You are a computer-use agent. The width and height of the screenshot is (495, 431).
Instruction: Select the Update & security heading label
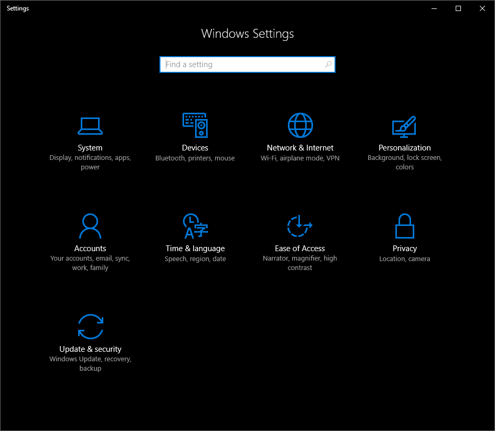(90, 349)
